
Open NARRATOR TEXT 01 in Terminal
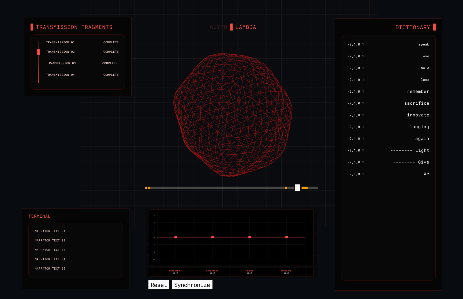pyautogui.click(x=50, y=231)
